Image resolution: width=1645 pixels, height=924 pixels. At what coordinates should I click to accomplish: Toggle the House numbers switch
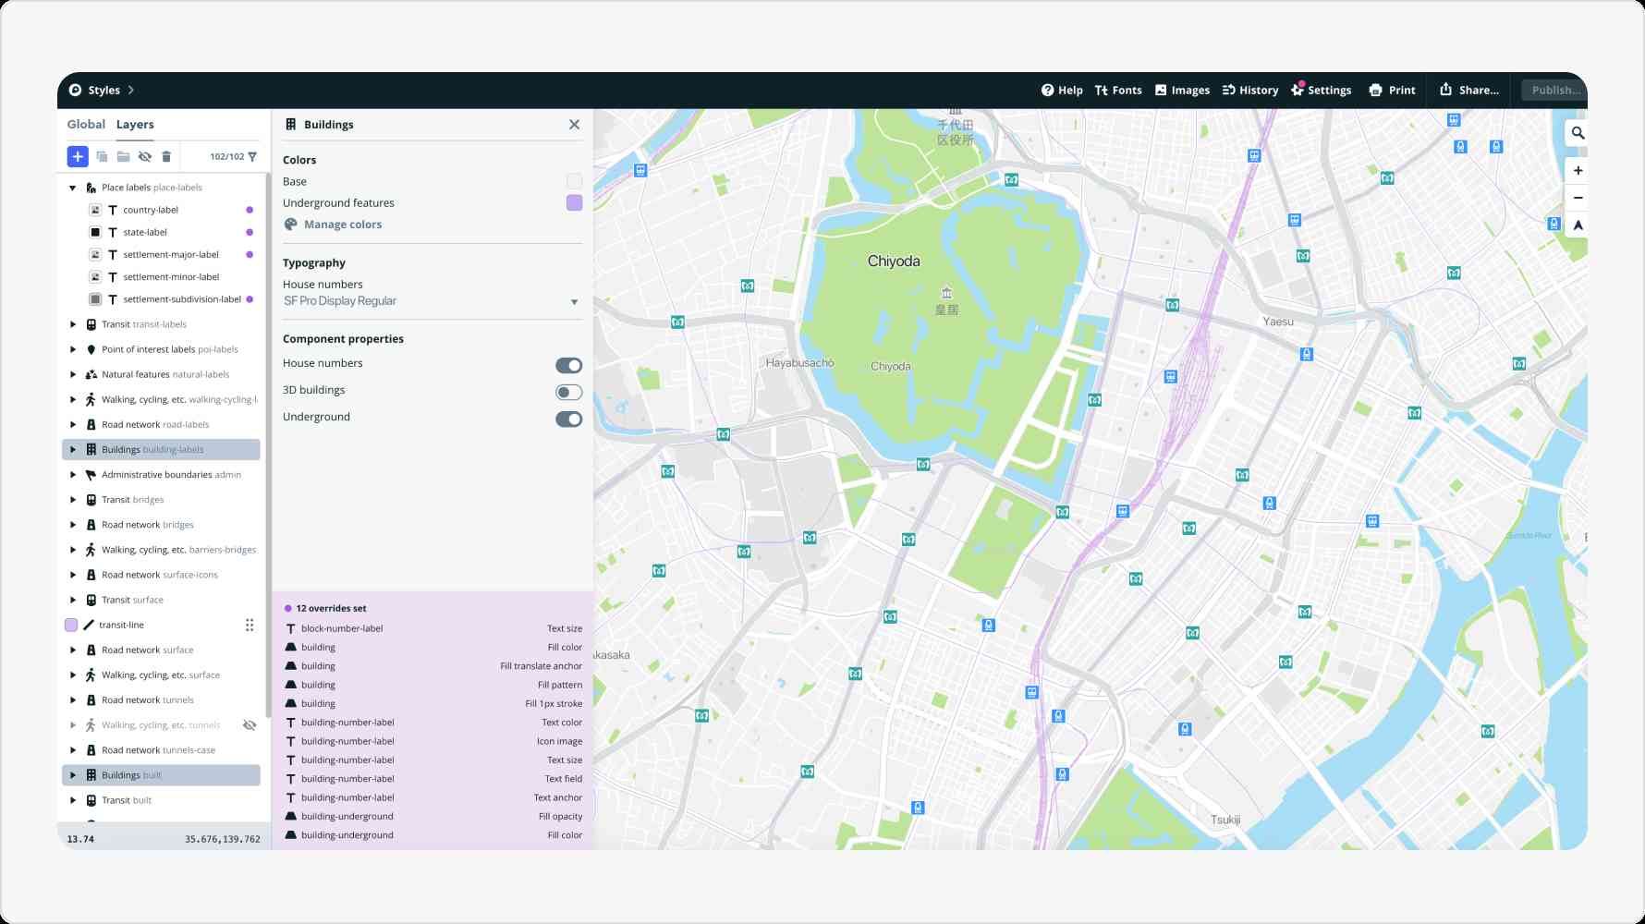pyautogui.click(x=568, y=366)
